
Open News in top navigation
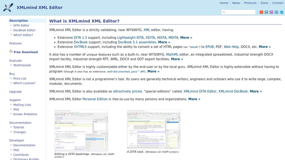tap(236, 3)
